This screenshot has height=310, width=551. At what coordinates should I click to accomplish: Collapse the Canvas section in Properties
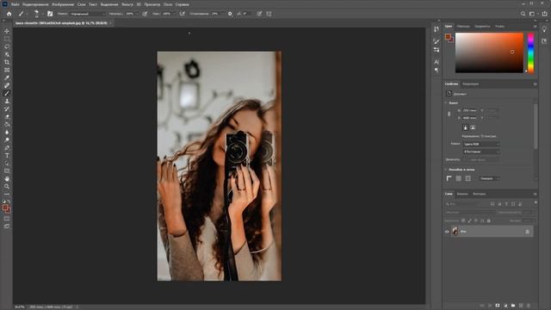pyautogui.click(x=446, y=103)
